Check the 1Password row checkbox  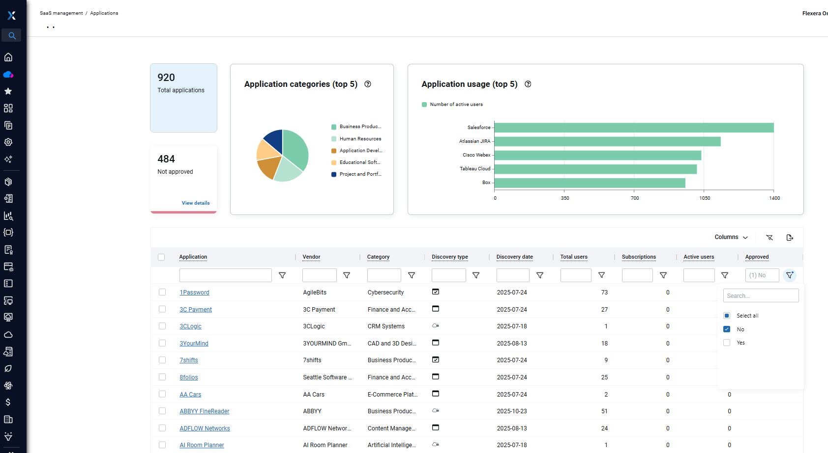(162, 292)
